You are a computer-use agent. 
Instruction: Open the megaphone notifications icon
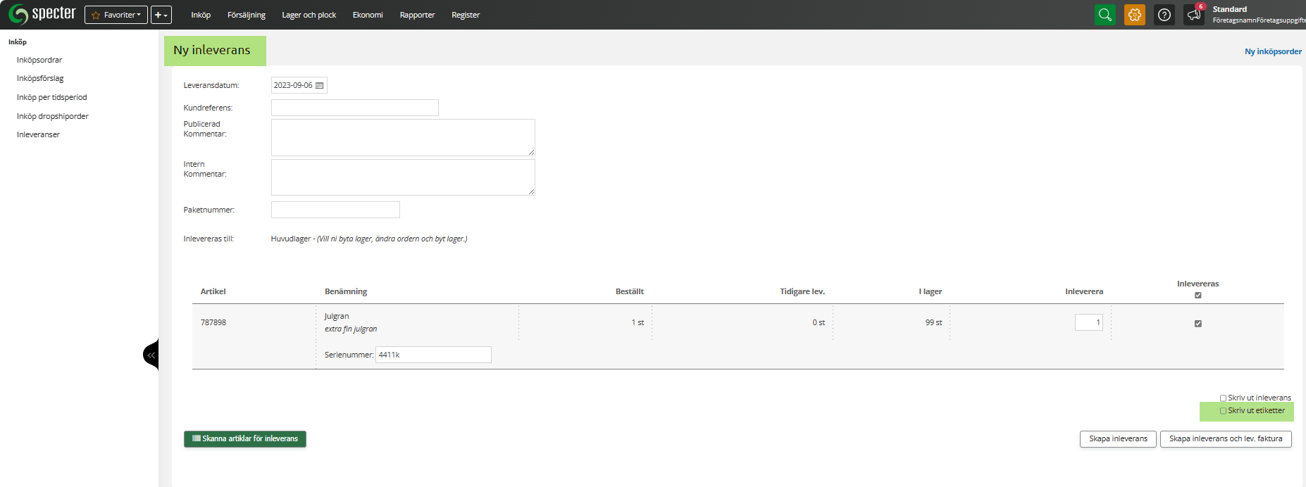point(1194,15)
